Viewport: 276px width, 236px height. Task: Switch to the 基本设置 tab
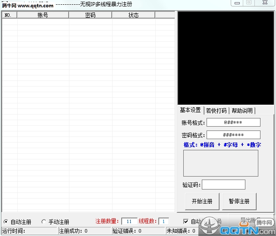pyautogui.click(x=190, y=110)
